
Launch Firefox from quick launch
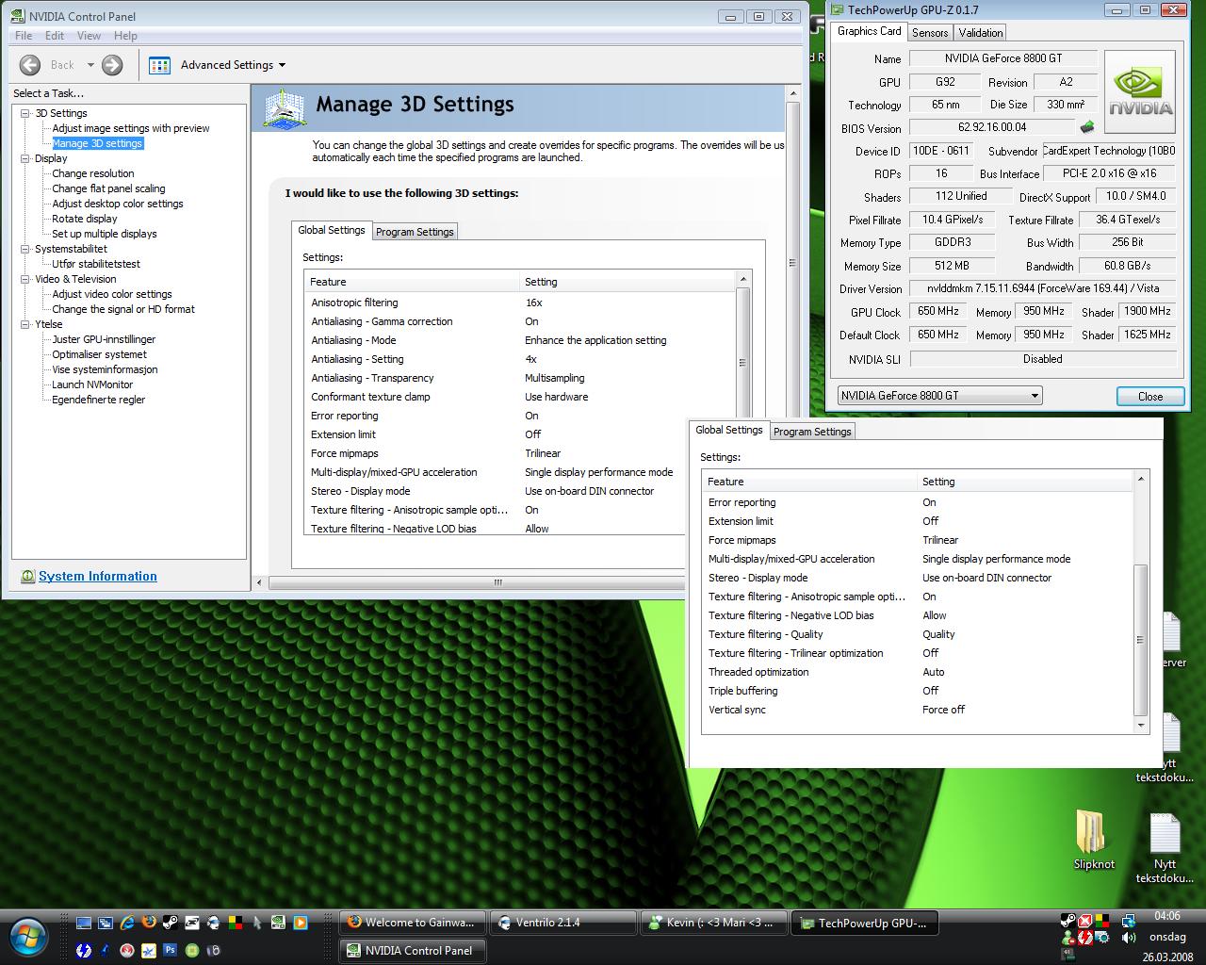pos(148,923)
